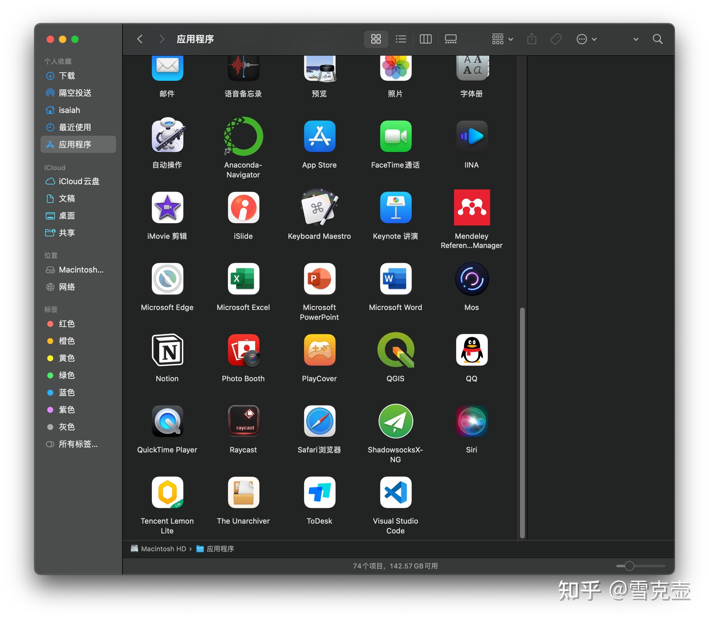Image resolution: width=709 pixels, height=620 pixels.
Task: Open 下载 in the sidebar
Action: click(x=67, y=76)
